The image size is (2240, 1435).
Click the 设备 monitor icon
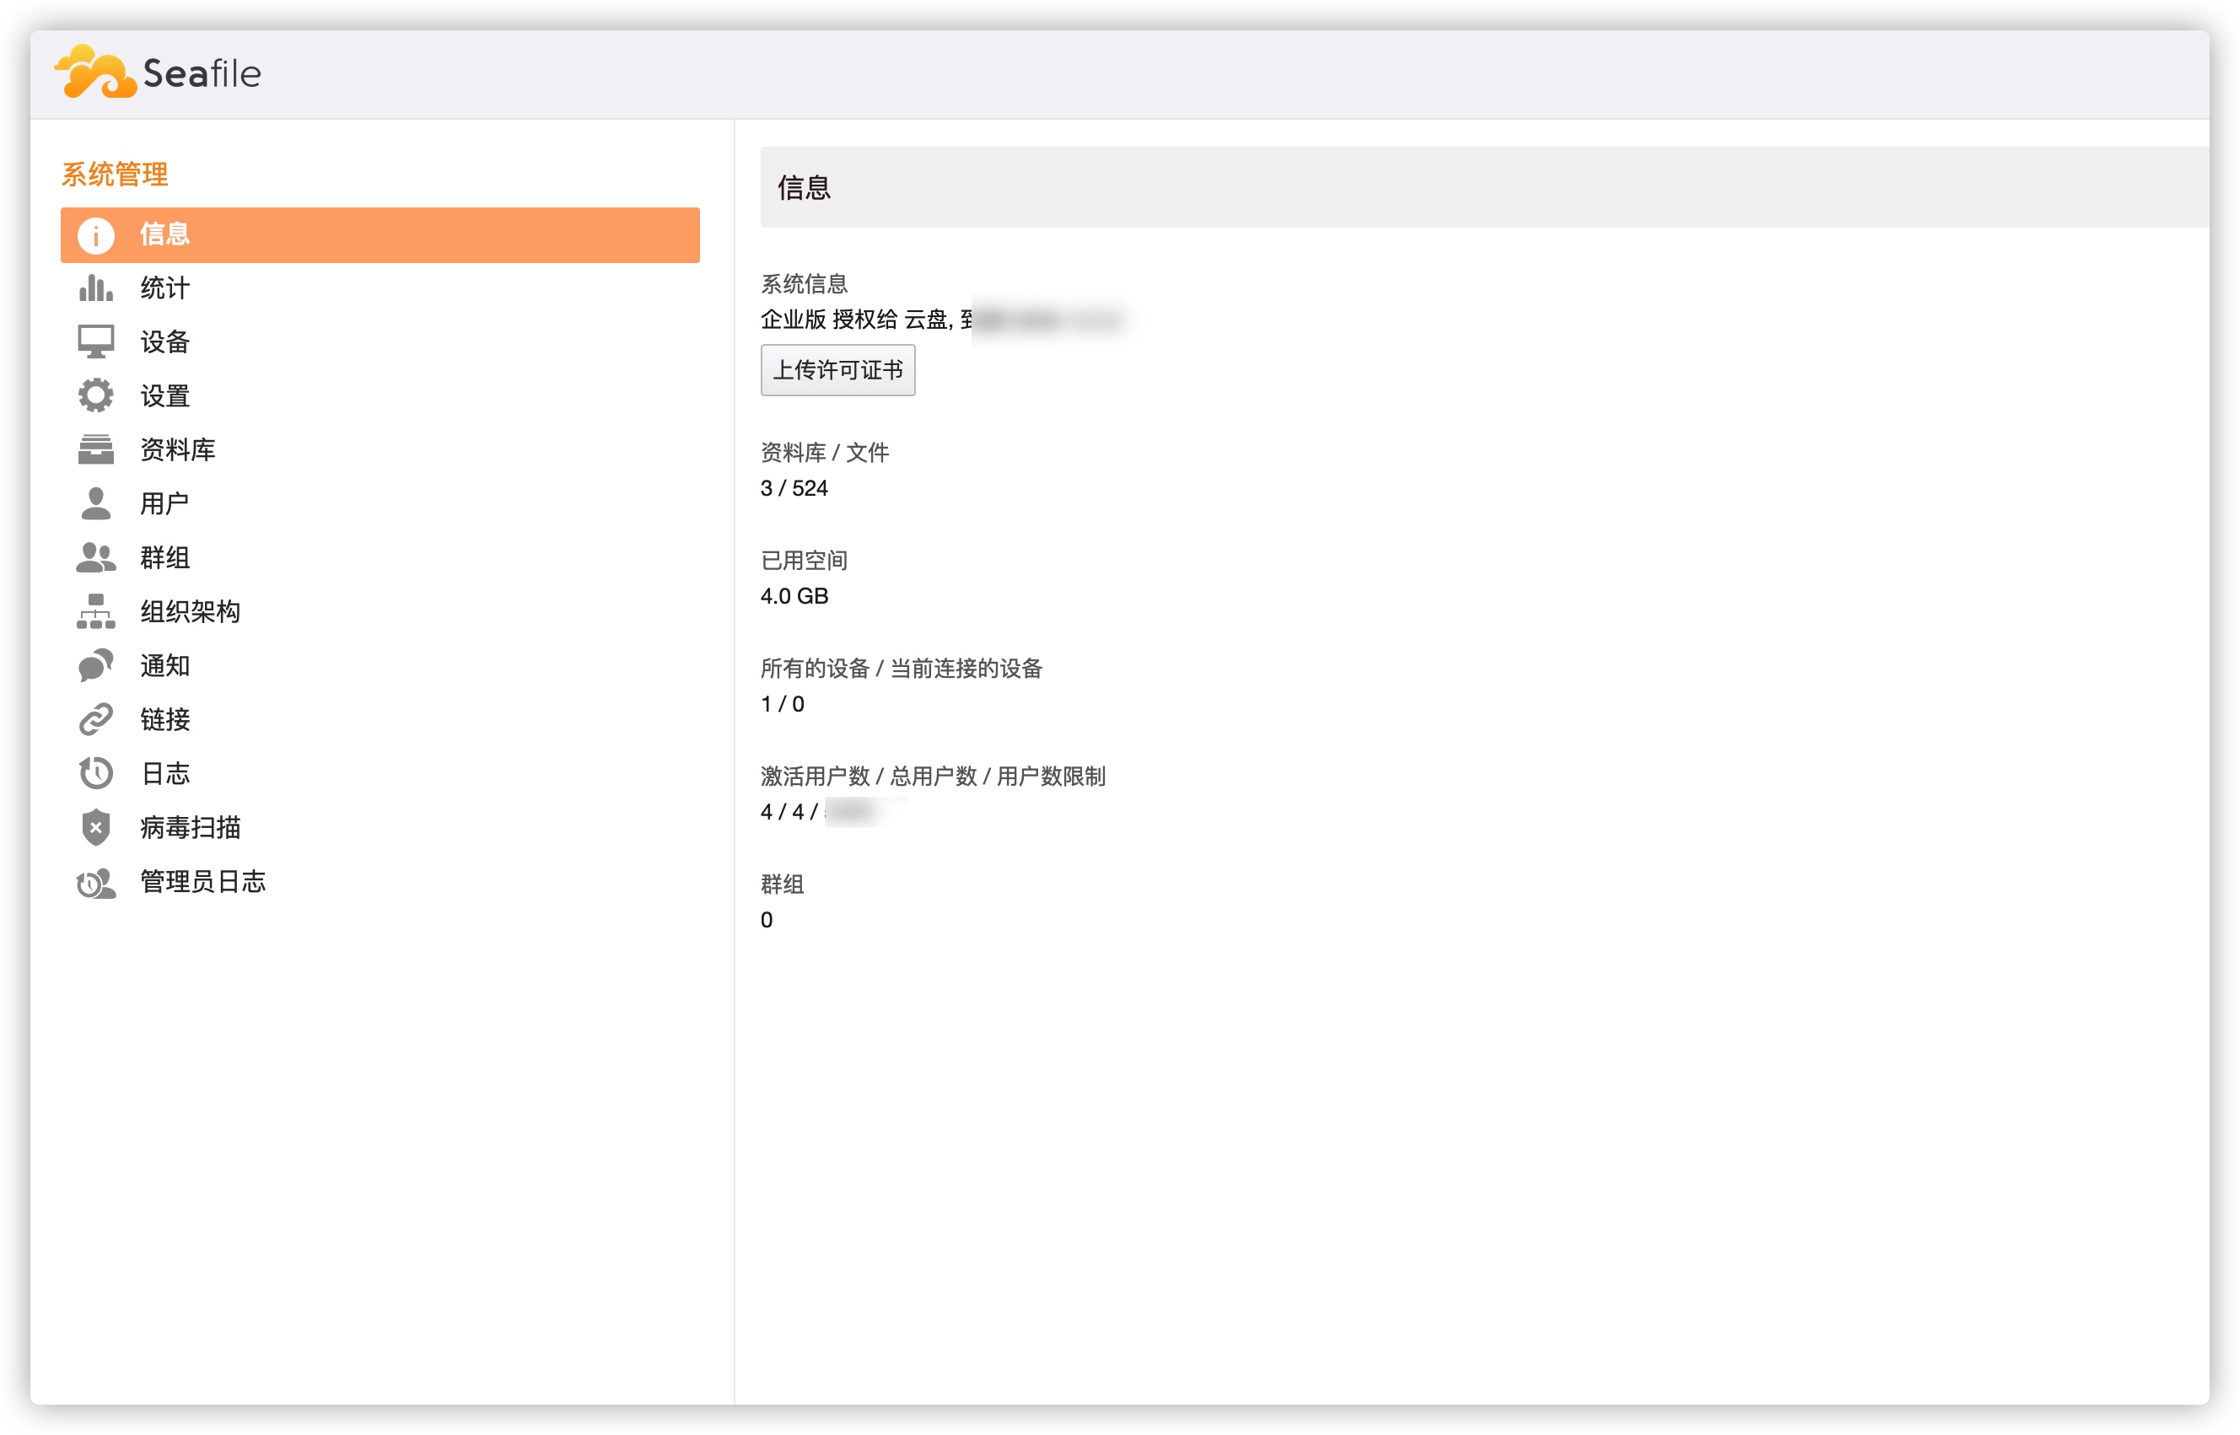pos(96,342)
